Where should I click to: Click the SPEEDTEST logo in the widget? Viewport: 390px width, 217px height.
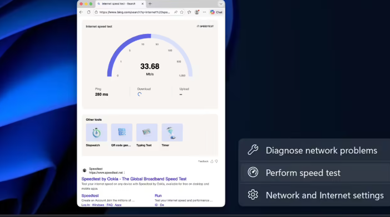(205, 26)
